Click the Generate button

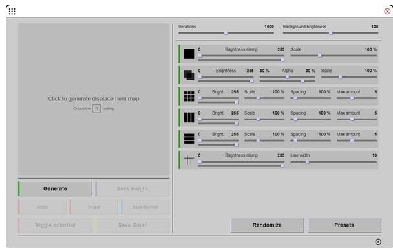click(55, 188)
